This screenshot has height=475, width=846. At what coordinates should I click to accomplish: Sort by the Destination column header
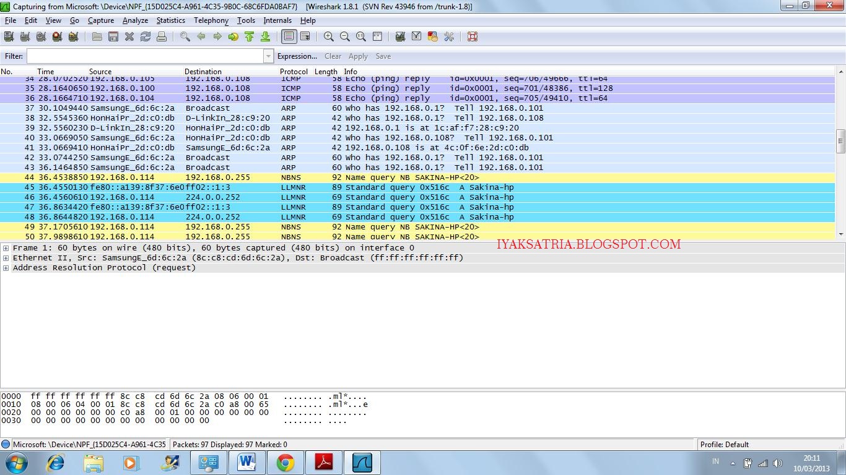pyautogui.click(x=203, y=72)
